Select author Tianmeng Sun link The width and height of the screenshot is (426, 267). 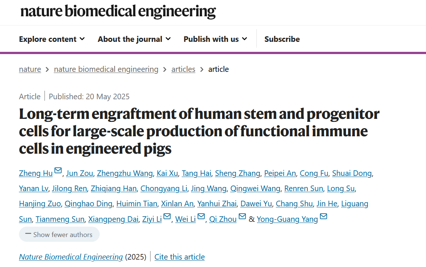click(x=60, y=219)
